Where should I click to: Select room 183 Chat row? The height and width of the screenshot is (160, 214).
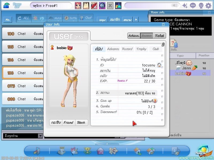[x=23, y=73]
